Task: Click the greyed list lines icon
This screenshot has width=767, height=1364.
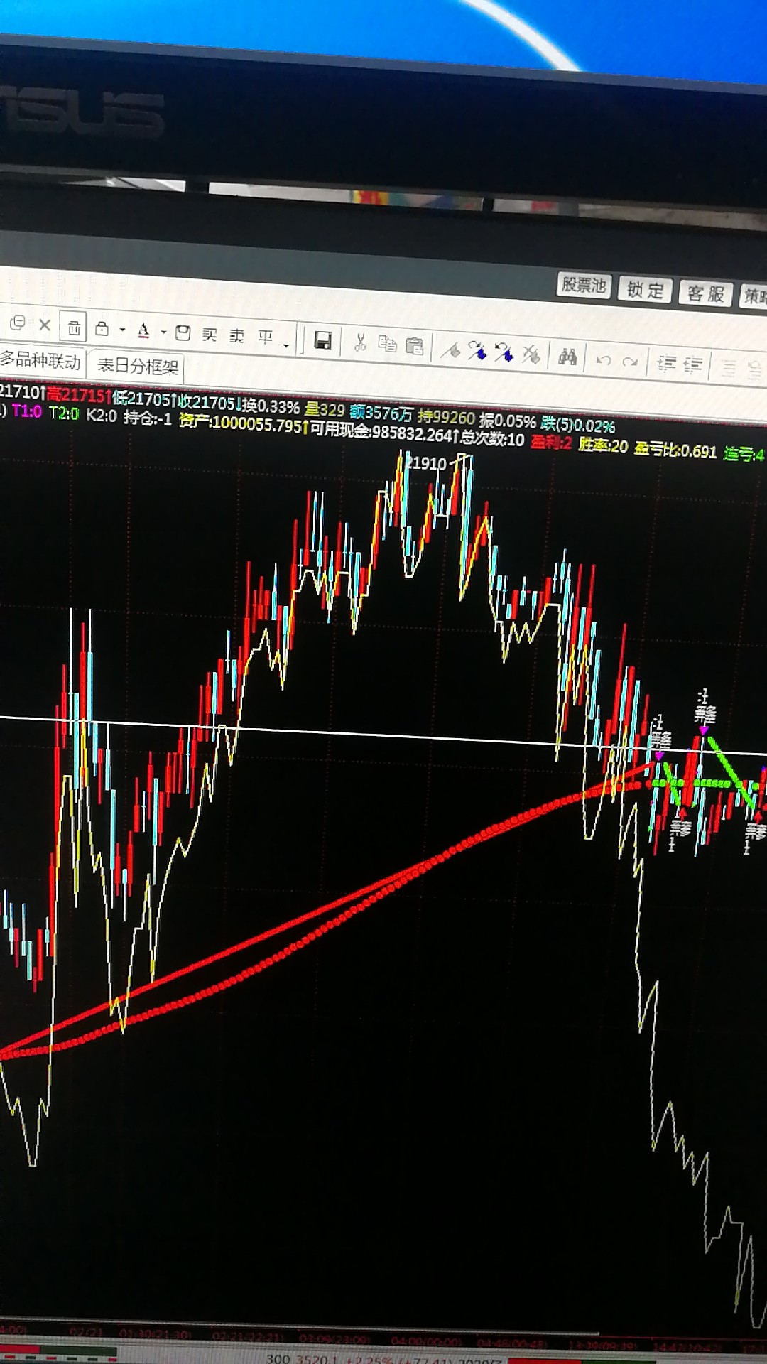Action: pos(729,367)
